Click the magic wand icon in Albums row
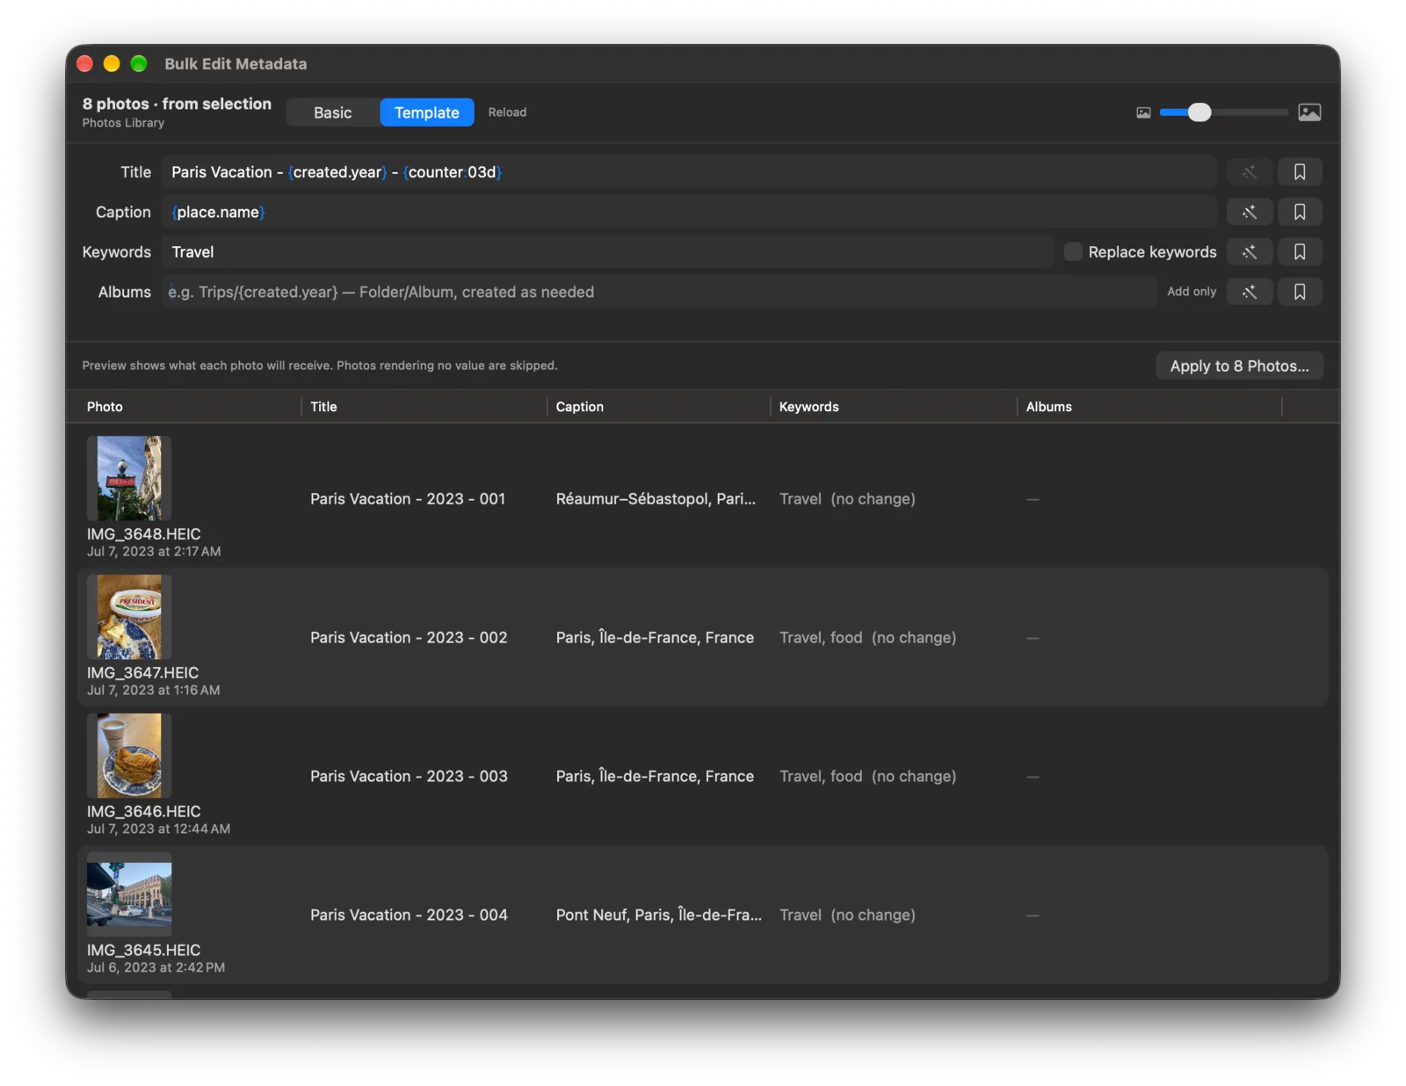Image resolution: width=1406 pixels, height=1086 pixels. tap(1249, 292)
